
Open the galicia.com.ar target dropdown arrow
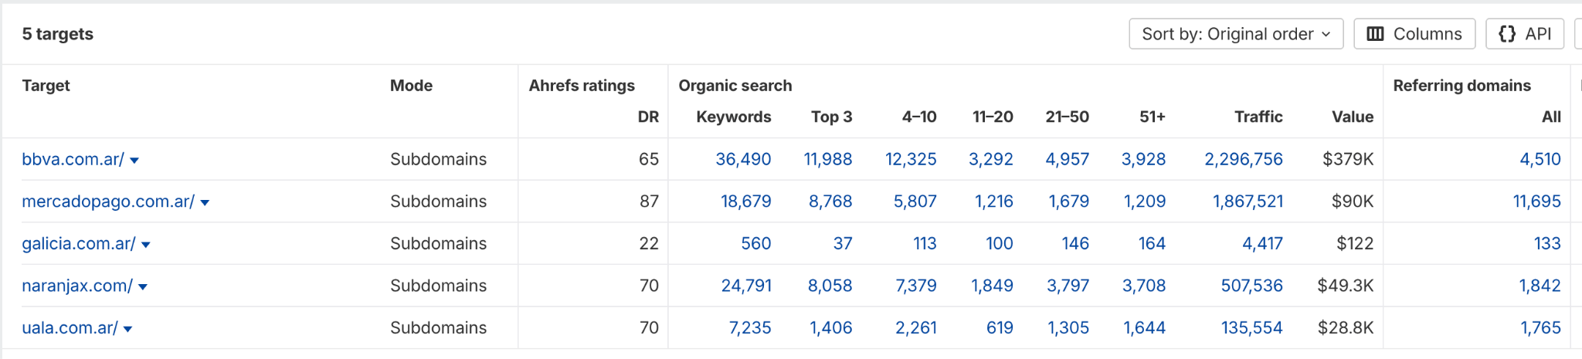[x=146, y=245]
